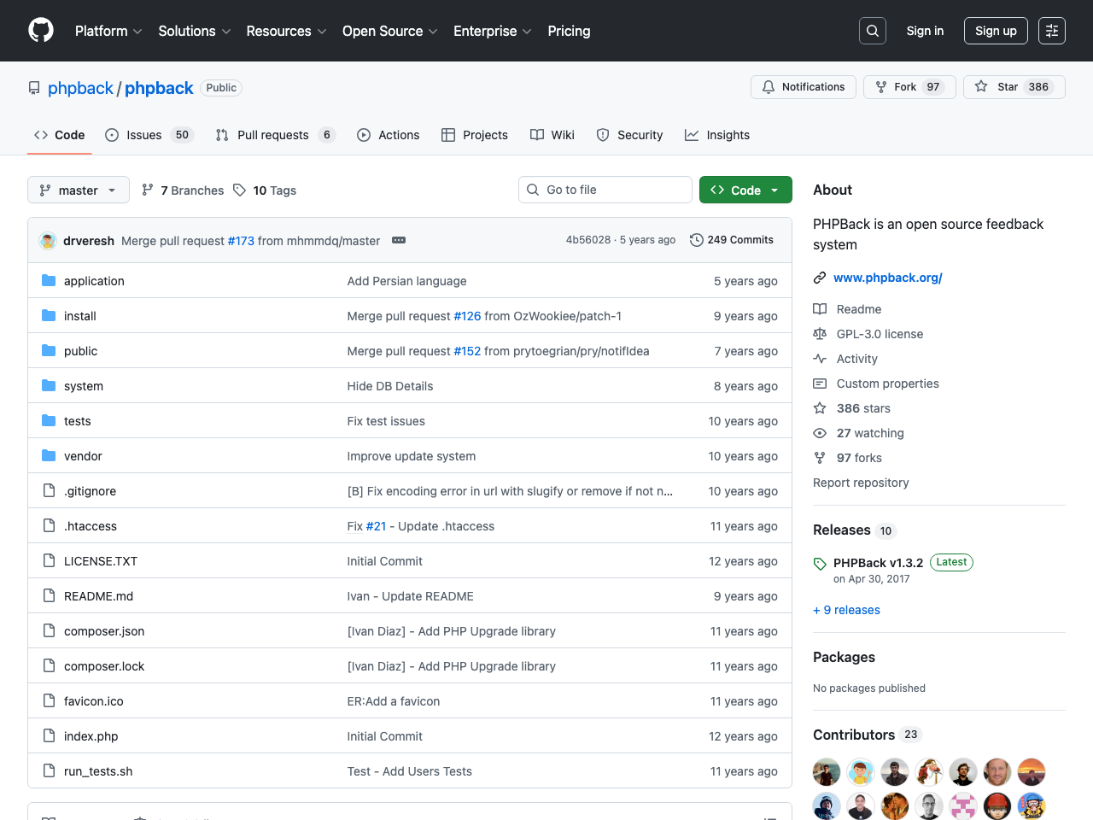
Task: Open the search icon in header
Action: tap(872, 31)
